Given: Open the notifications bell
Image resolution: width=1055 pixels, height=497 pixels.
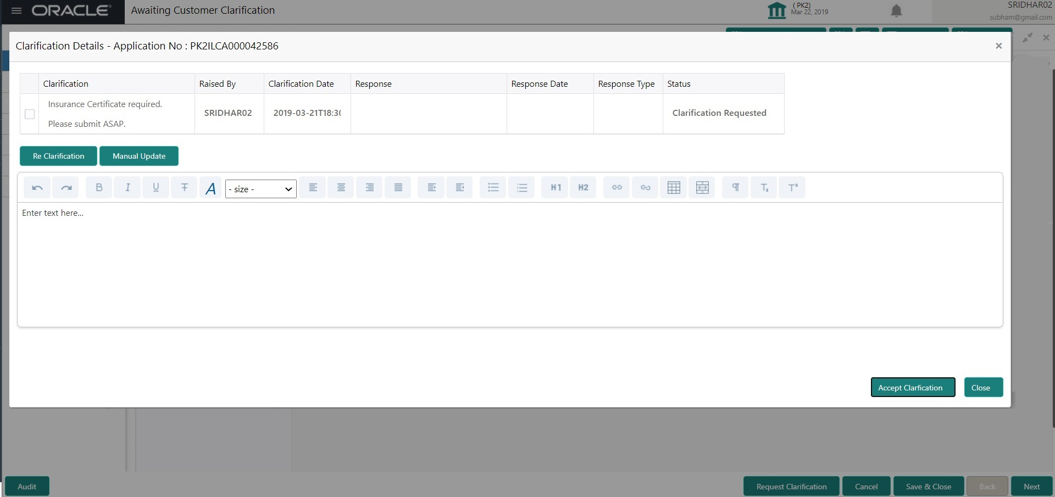Looking at the screenshot, I should [x=896, y=11].
